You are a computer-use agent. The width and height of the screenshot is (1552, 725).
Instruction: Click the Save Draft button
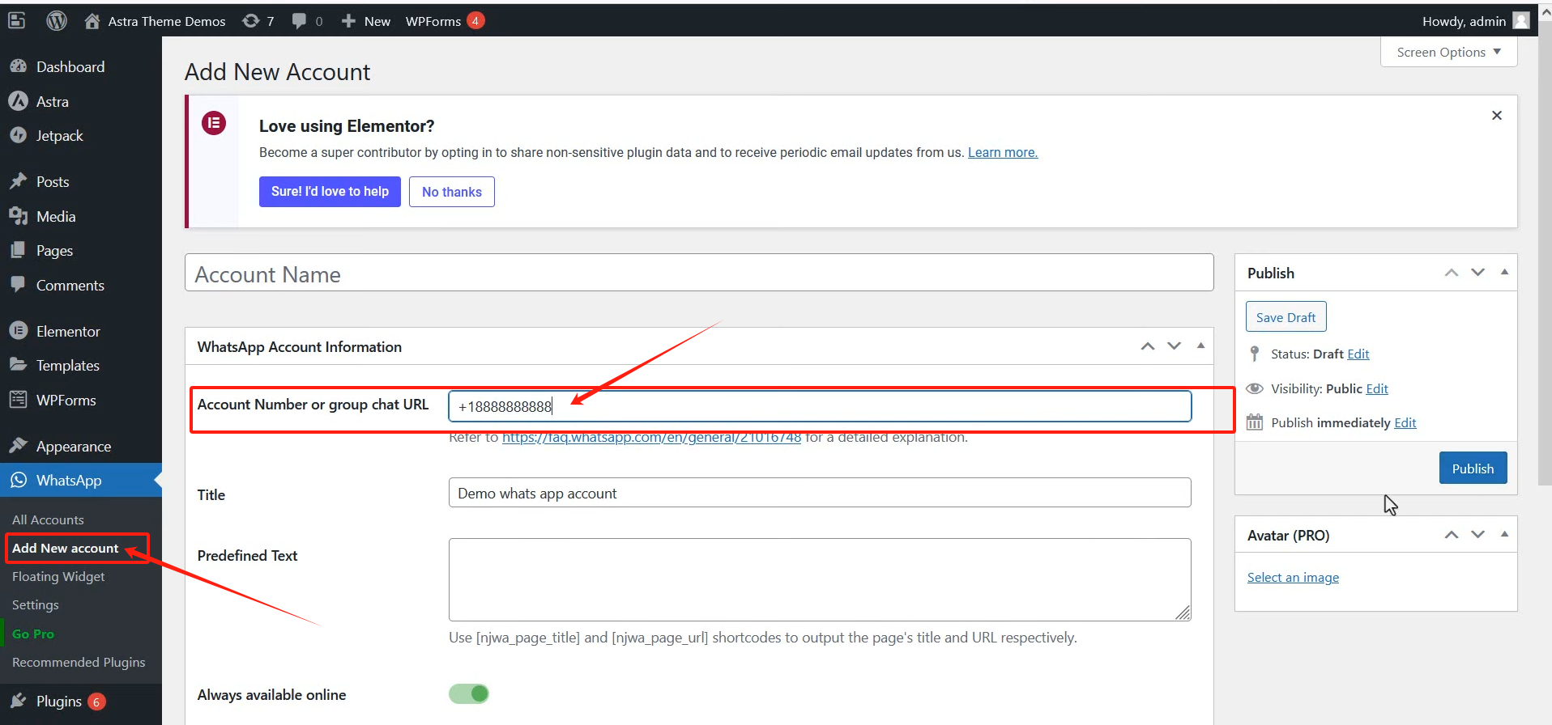[x=1285, y=317]
